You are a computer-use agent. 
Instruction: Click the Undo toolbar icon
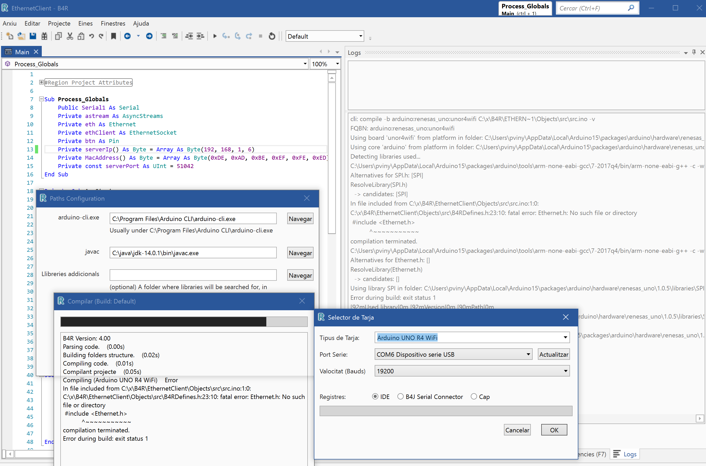[x=92, y=36]
